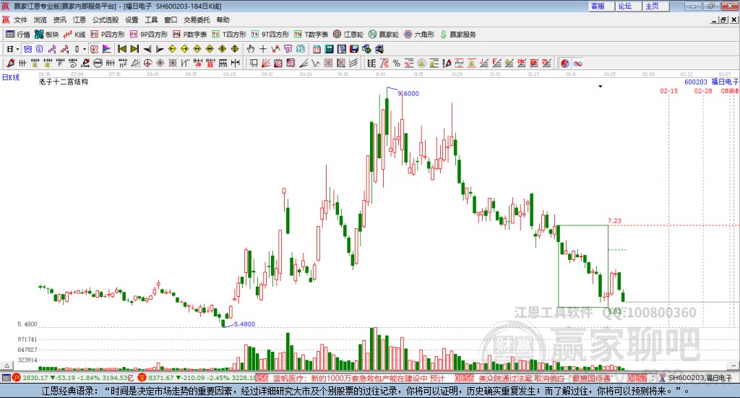Image resolution: width=740 pixels, height=398 pixels.
Task: Select the zigzag wave line tool
Action: coord(316,63)
